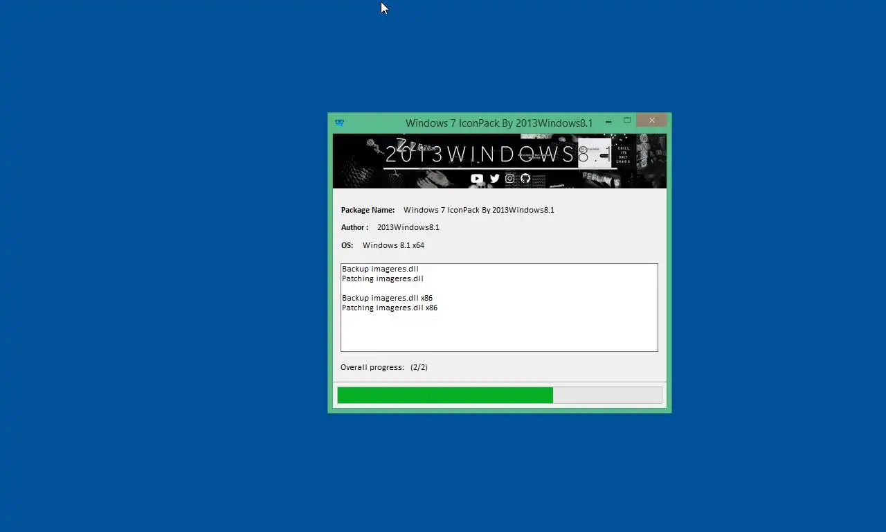Minimize the IconPack installer window
886x532 pixels.
pyautogui.click(x=608, y=121)
